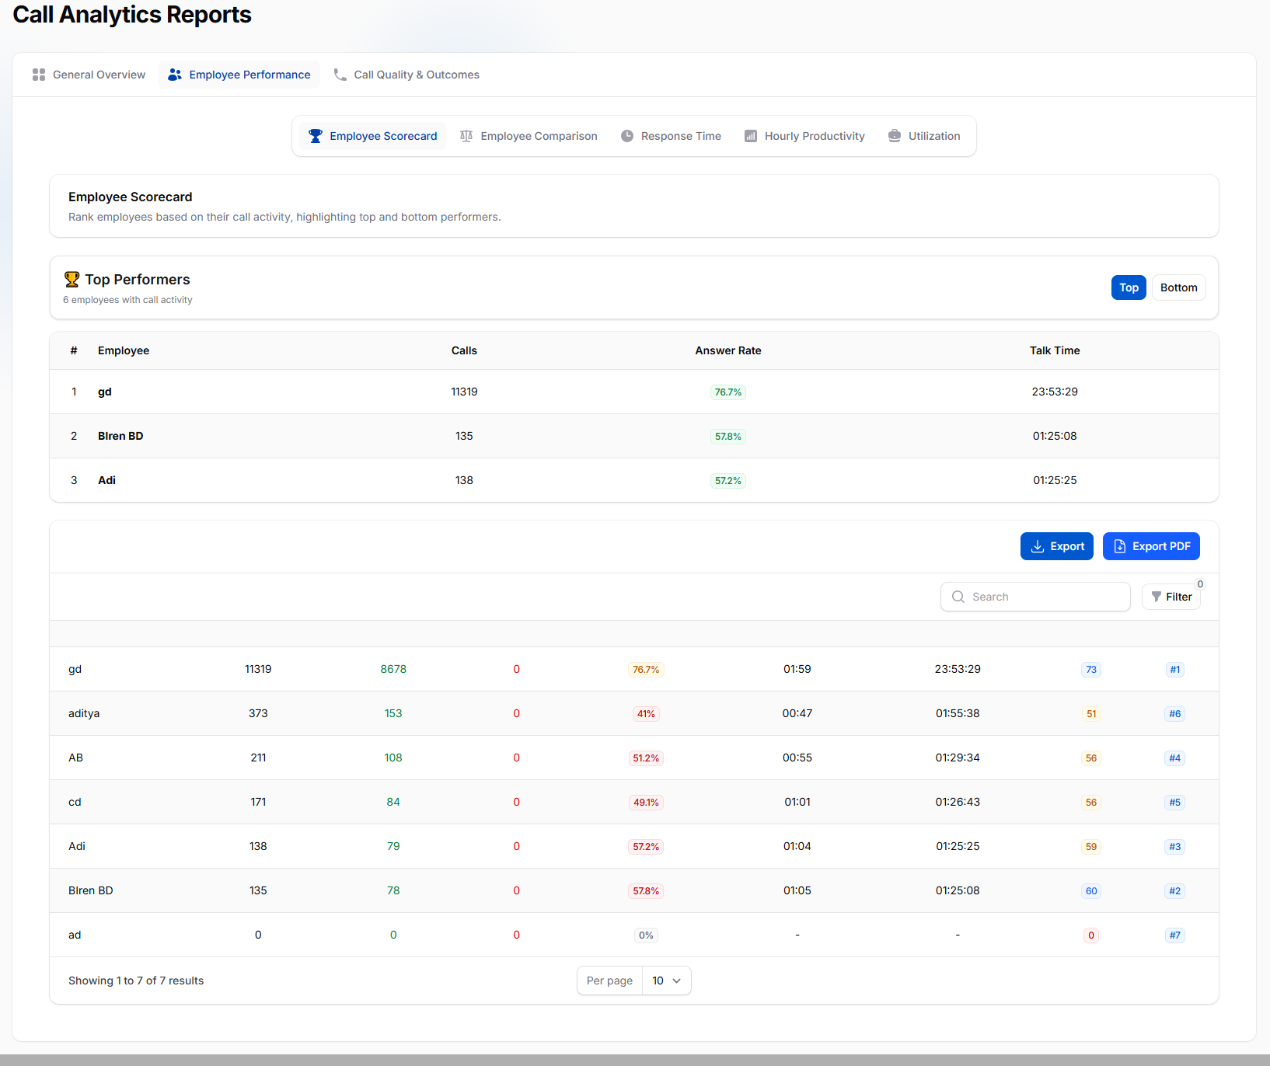Click the Calls column header
The height and width of the screenshot is (1066, 1270).
[x=464, y=350]
